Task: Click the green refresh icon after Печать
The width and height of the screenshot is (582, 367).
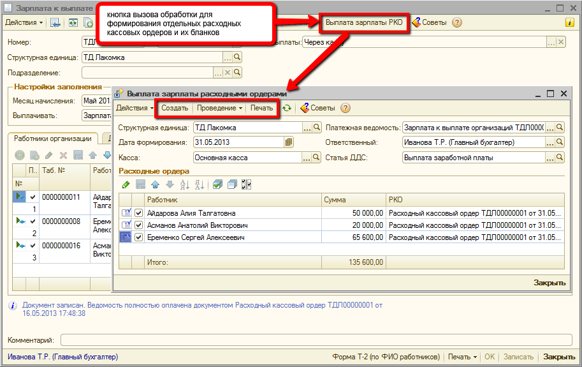Action: click(x=287, y=109)
